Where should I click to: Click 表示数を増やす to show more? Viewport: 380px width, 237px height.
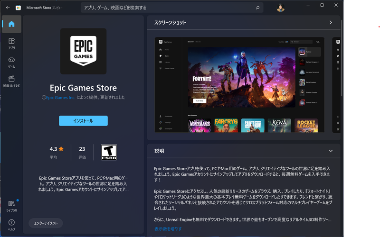point(168,229)
